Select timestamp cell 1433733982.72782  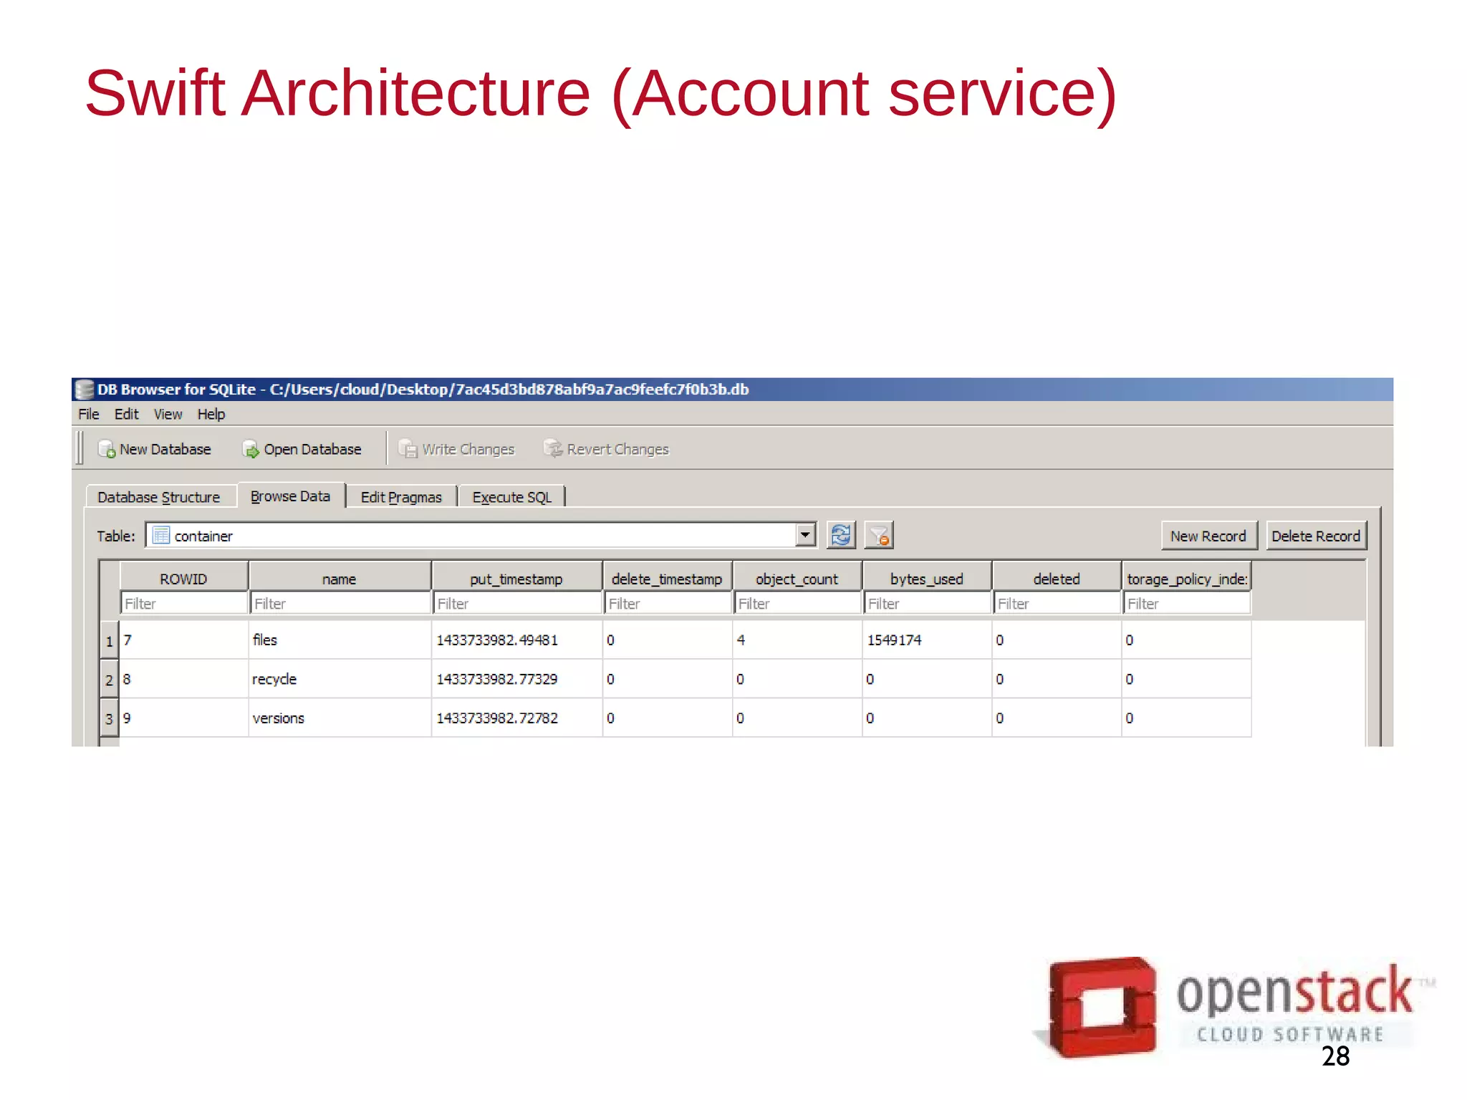[516, 718]
